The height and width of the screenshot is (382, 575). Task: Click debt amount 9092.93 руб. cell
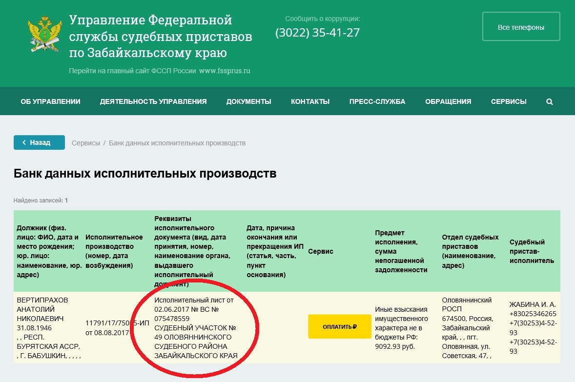point(395,346)
